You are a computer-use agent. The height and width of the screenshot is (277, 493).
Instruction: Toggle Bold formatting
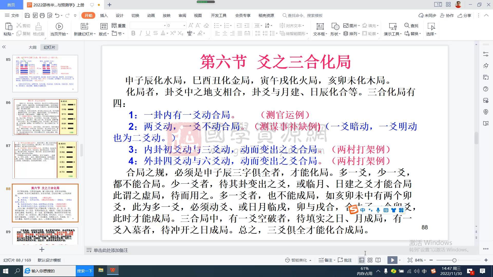click(x=133, y=33)
